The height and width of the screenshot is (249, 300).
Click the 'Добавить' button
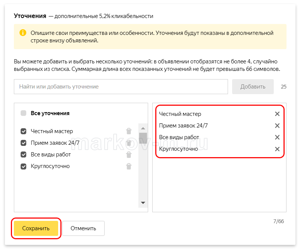[253, 87]
